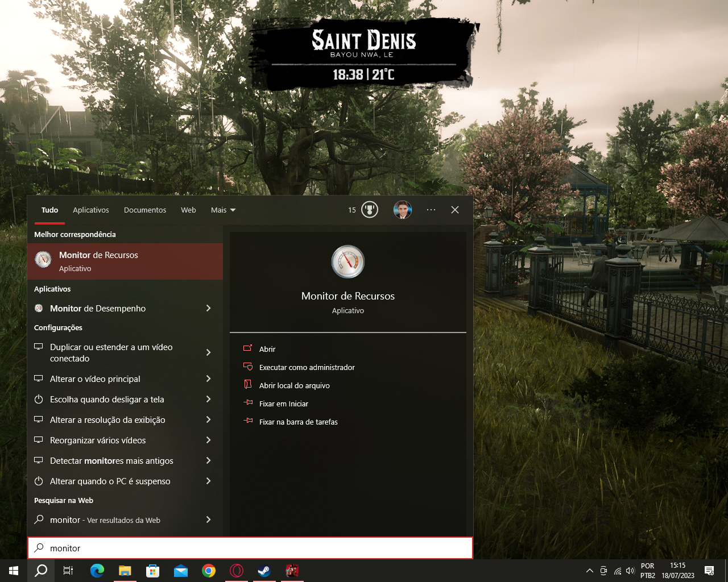728x582 pixels.
Task: Open the Monitor de Recursos best match result
Action: point(125,261)
